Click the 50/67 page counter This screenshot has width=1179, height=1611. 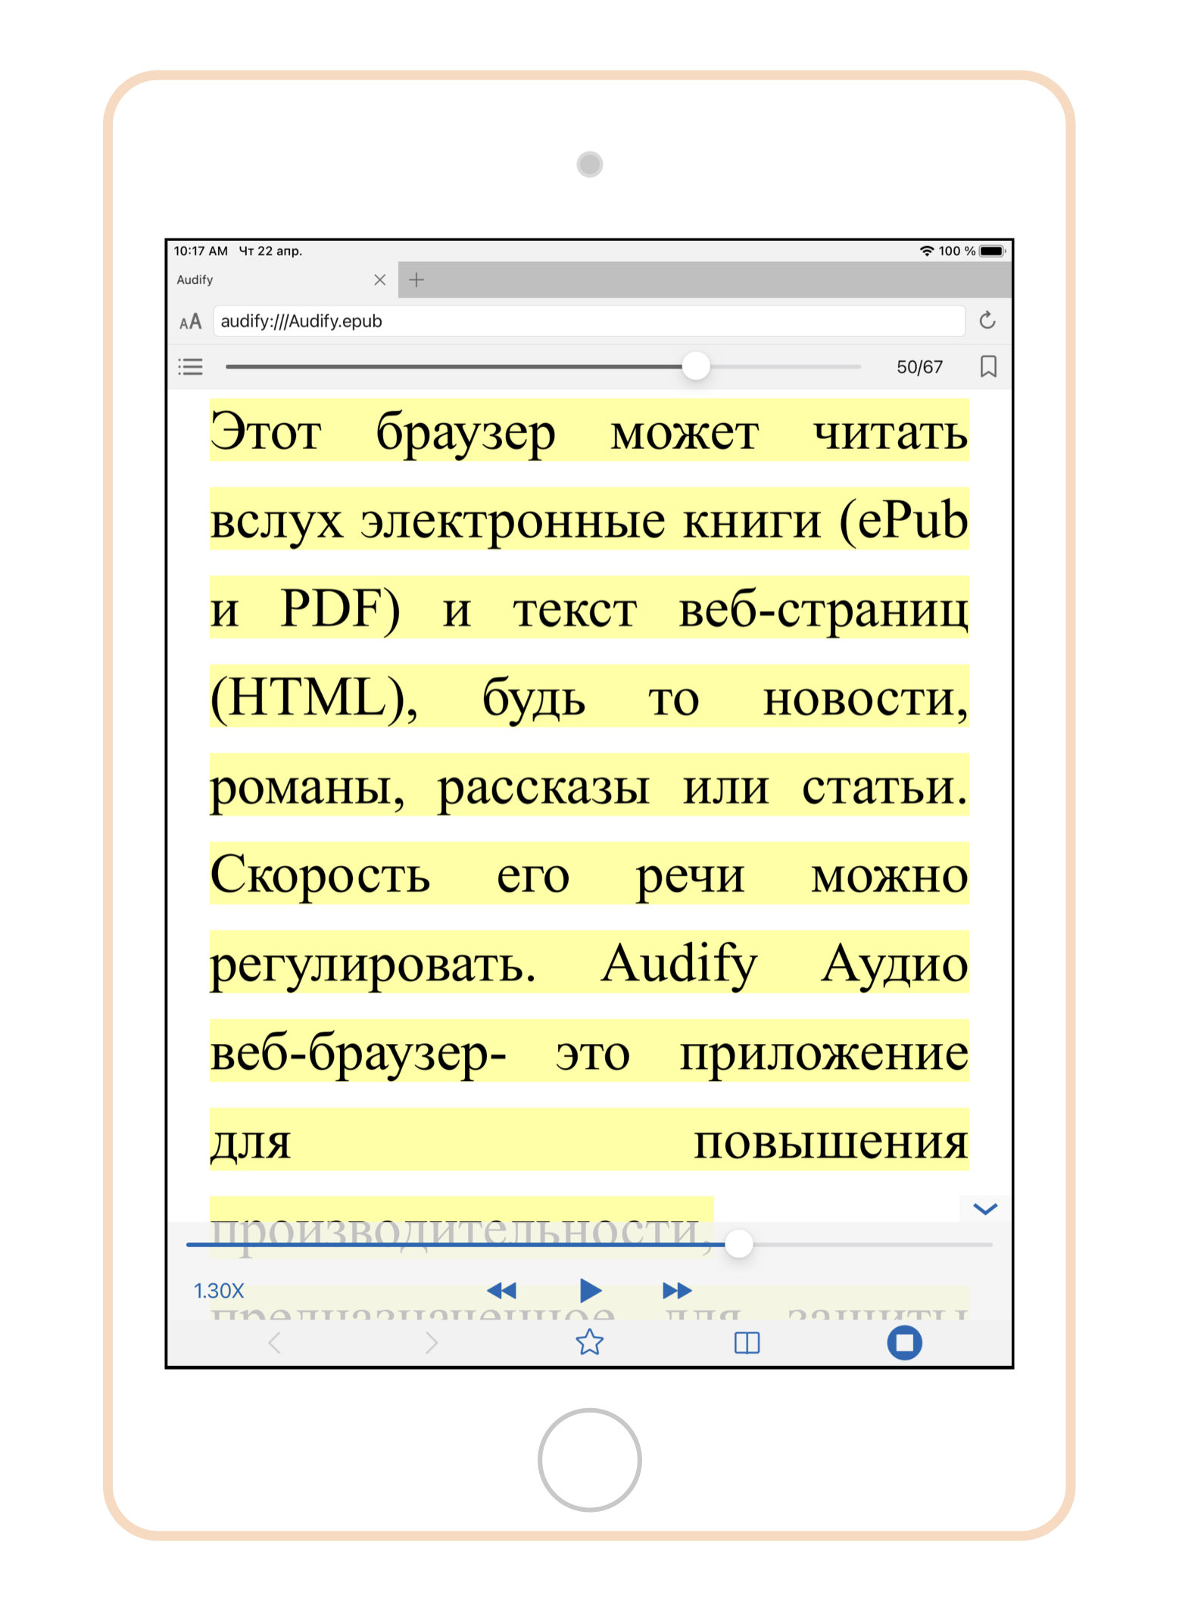pyautogui.click(x=919, y=367)
